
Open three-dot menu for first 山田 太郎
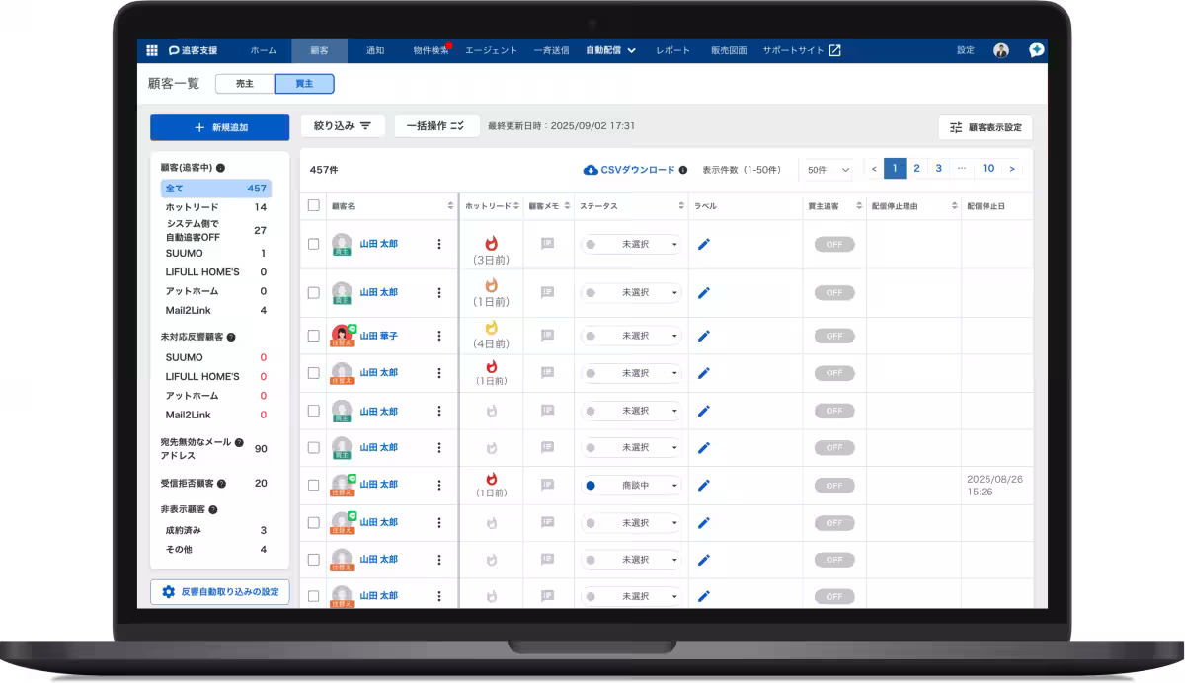(439, 244)
